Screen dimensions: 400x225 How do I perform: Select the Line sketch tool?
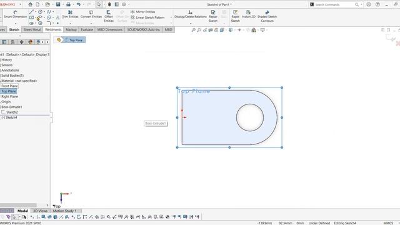pyautogui.click(x=31, y=12)
